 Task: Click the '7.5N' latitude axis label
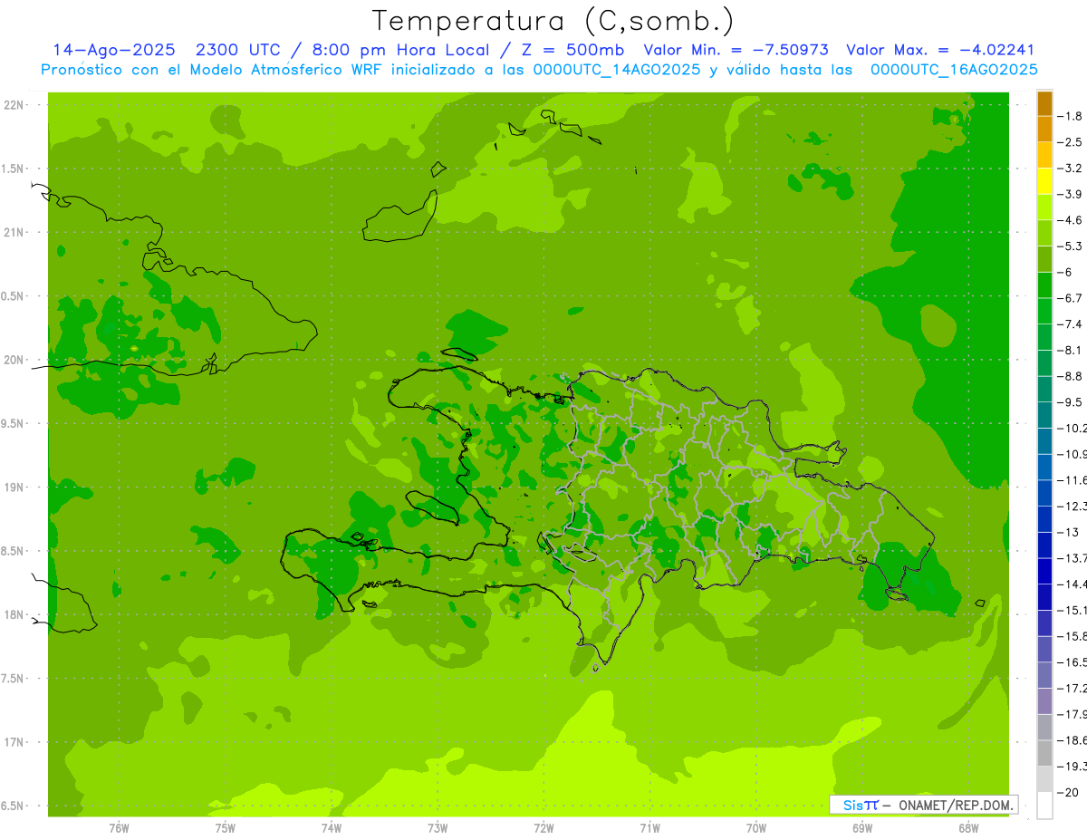point(12,679)
